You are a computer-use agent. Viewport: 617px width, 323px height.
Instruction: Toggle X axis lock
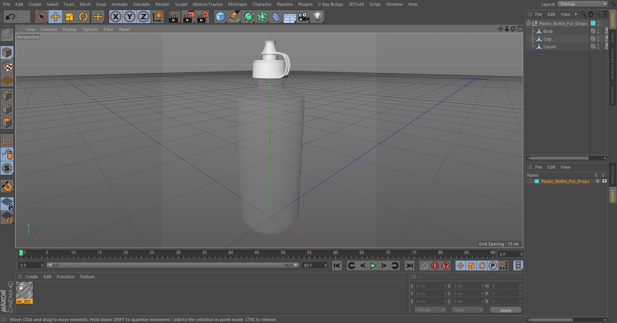tap(115, 17)
